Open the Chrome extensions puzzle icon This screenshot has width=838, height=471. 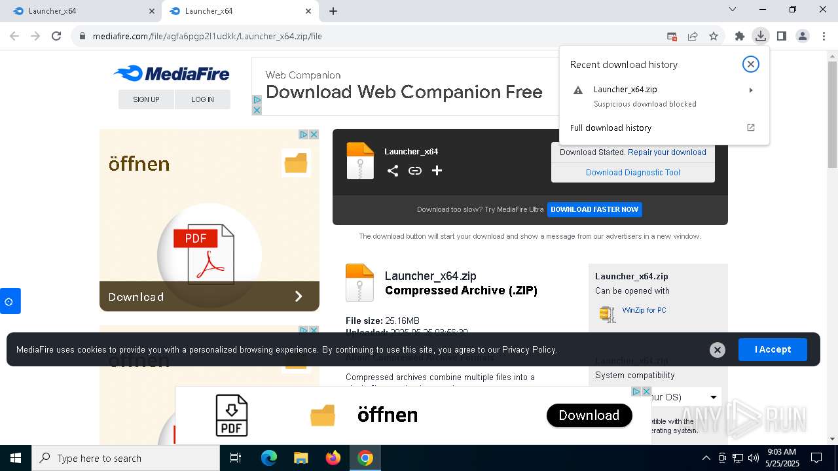point(740,36)
